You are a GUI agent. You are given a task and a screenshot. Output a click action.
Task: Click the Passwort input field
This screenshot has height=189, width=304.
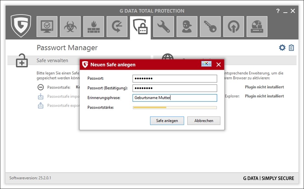pos(175,79)
